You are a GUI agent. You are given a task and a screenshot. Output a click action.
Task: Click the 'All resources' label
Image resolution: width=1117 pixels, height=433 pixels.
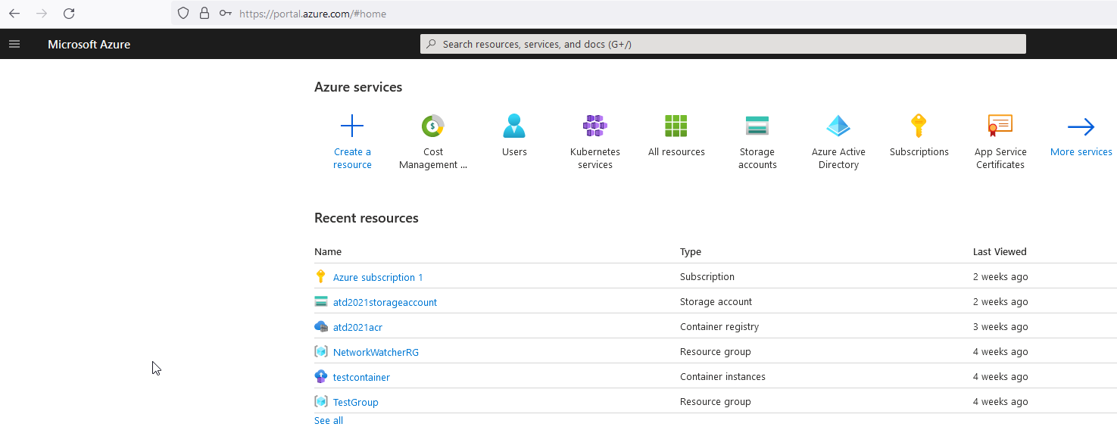[676, 152]
